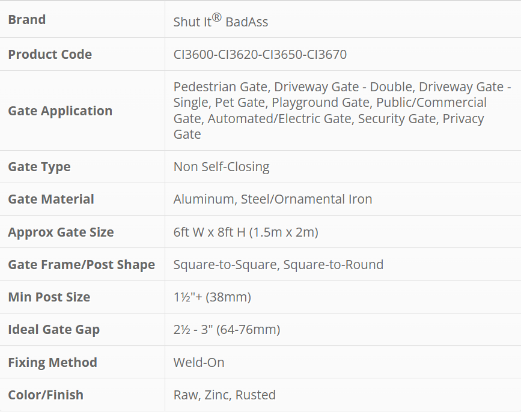521x412 pixels.
Task: Select the CI3600-CI3620-CI3650-CI3670 product code text
Action: [260, 55]
